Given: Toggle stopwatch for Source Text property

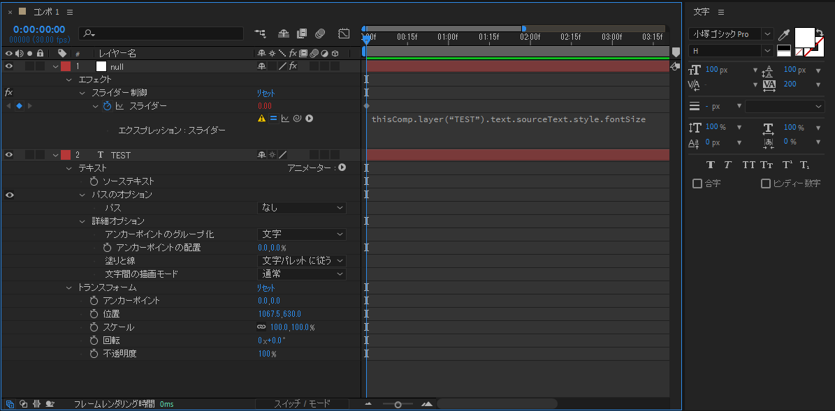Looking at the screenshot, I should pos(94,181).
